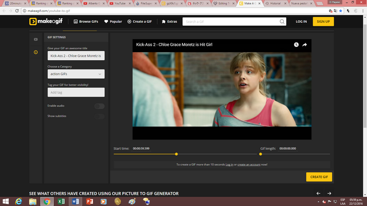367x206 pixels.
Task: Click the search magnifier icon
Action: (282, 22)
